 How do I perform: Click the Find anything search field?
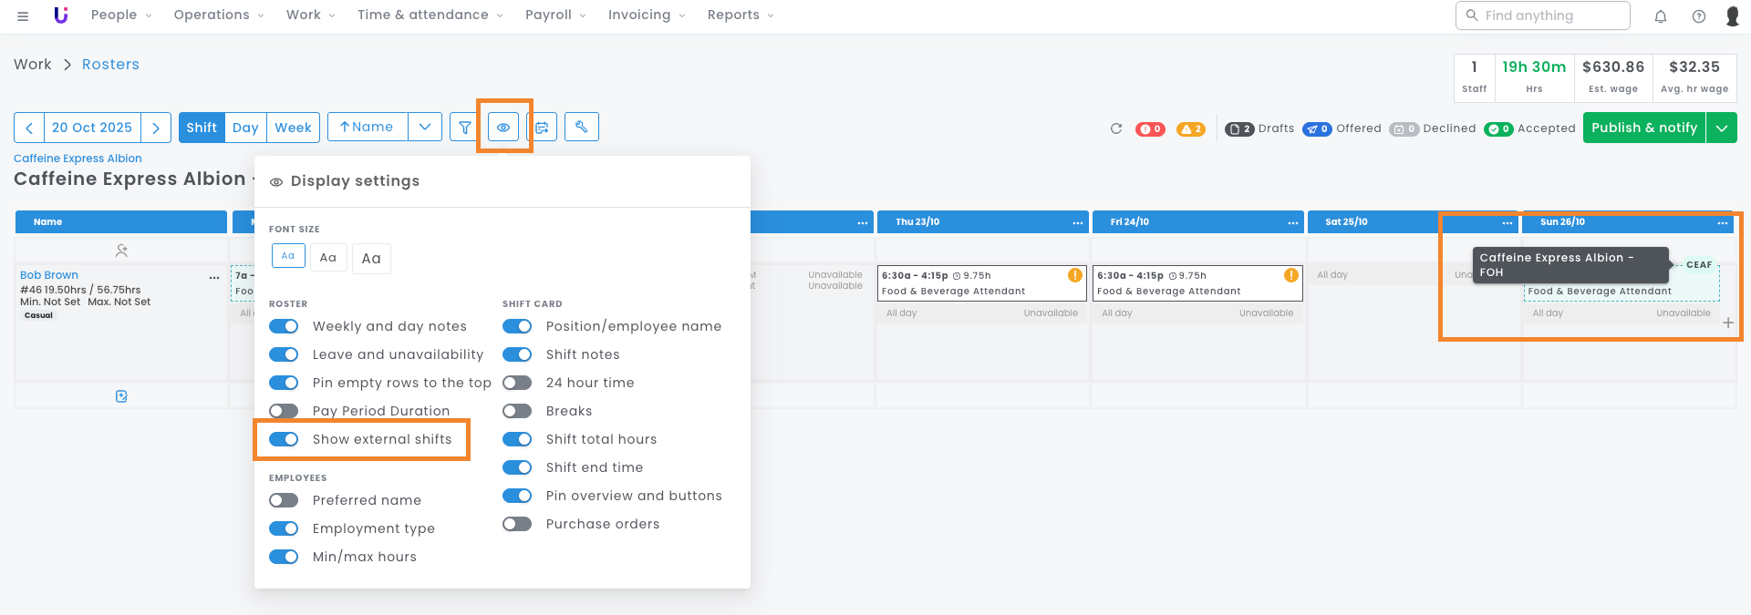(x=1542, y=15)
